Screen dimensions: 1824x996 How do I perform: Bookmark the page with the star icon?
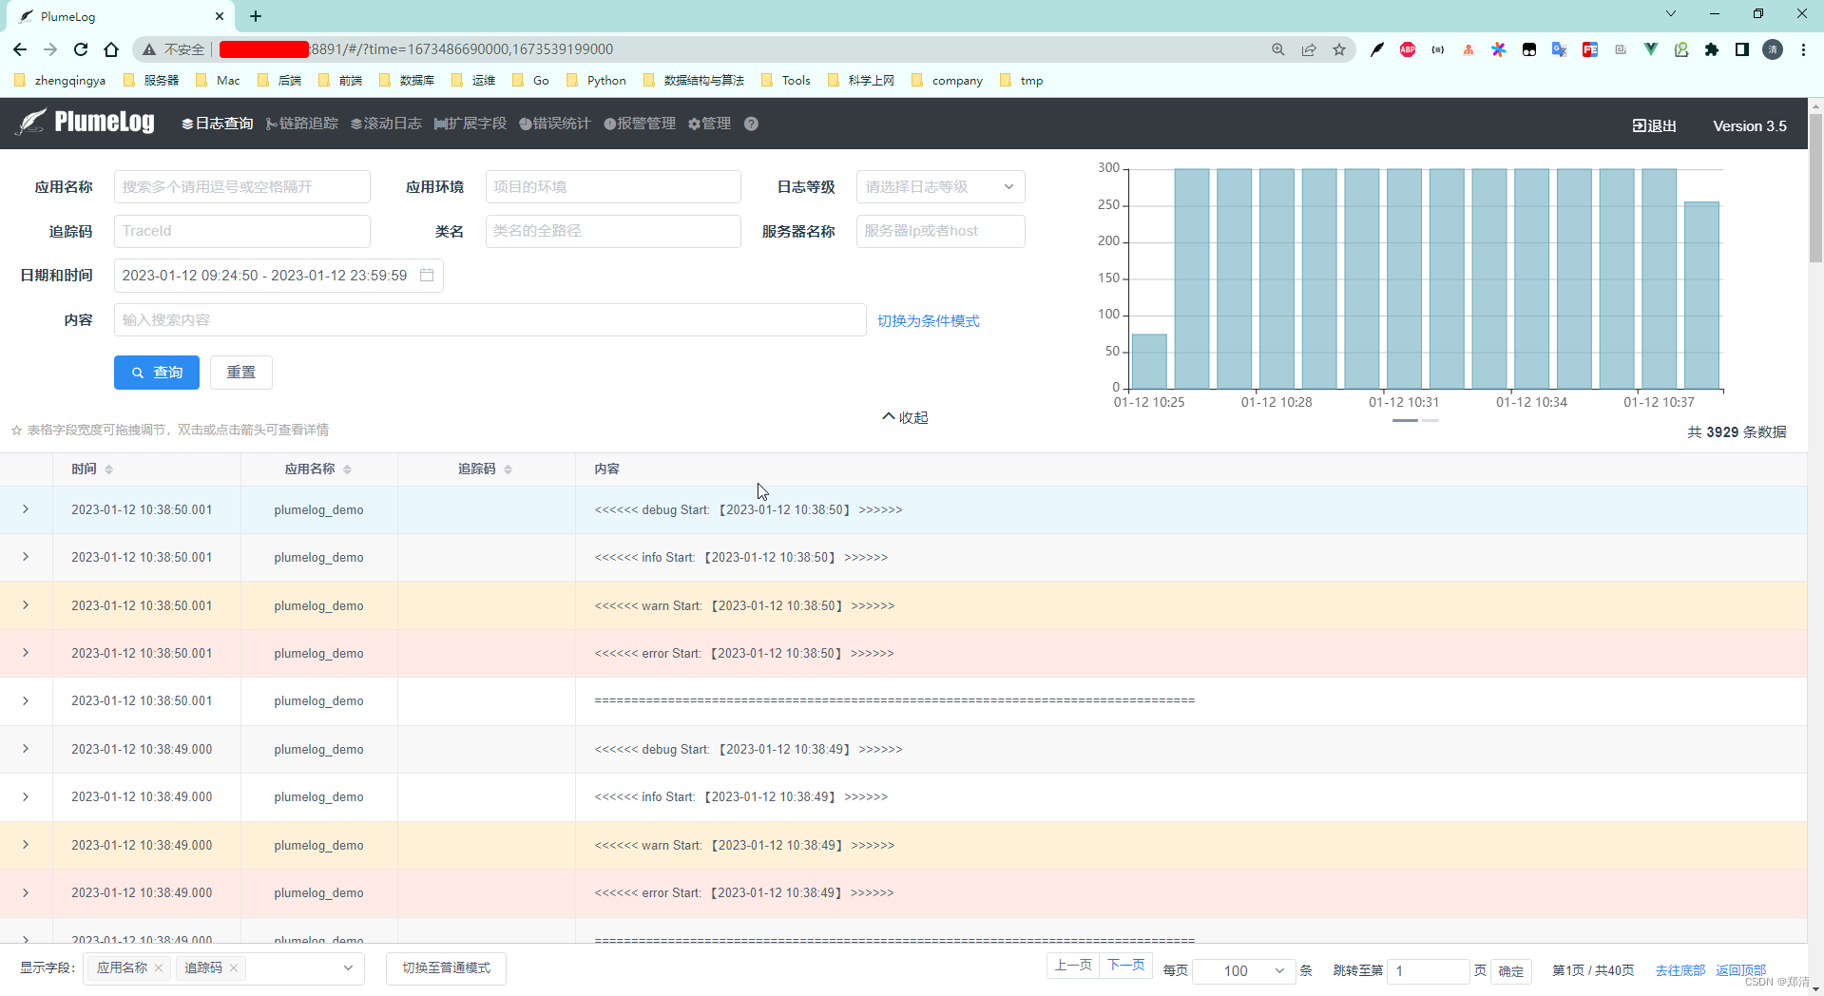pyautogui.click(x=1339, y=49)
